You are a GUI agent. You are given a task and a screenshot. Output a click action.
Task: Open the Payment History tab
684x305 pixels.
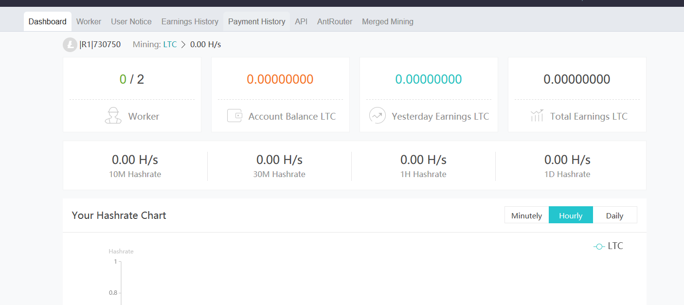[256, 22]
